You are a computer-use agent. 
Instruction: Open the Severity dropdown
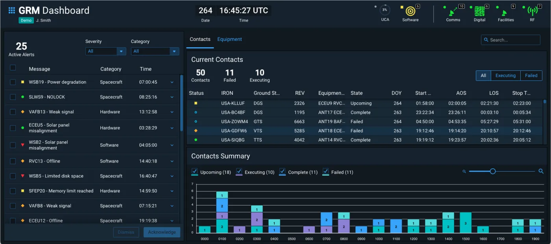[105, 51]
